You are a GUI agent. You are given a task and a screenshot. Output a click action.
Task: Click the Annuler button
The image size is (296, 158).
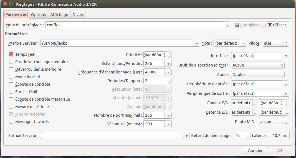(255, 151)
